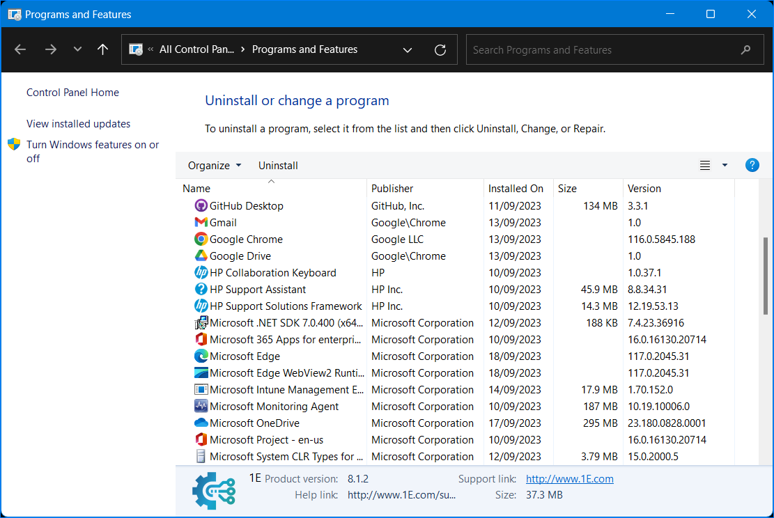Click the Microsoft Intune Management icon
This screenshot has height=518, width=774.
point(201,390)
